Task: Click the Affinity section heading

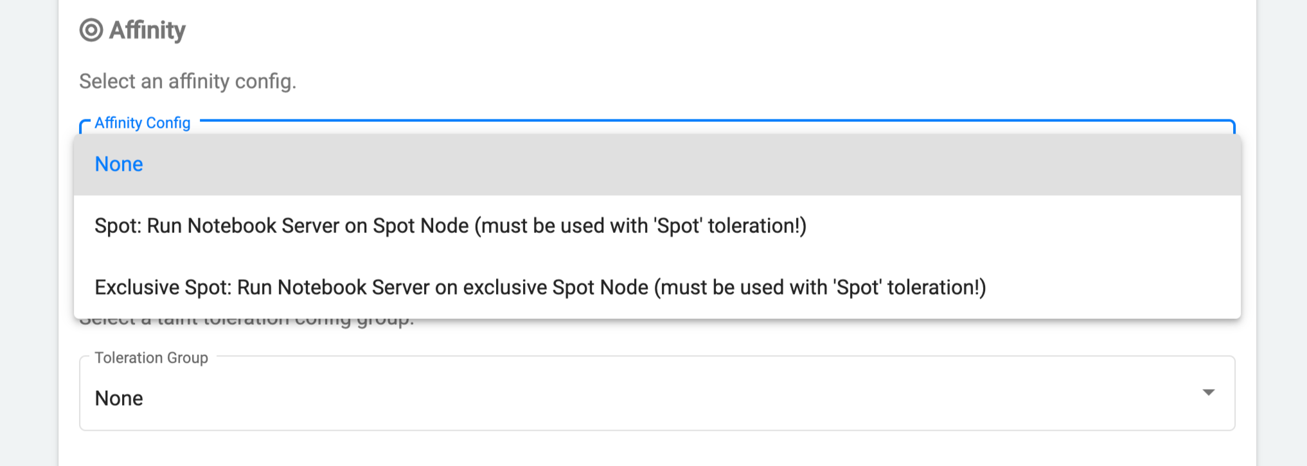Action: (x=146, y=30)
